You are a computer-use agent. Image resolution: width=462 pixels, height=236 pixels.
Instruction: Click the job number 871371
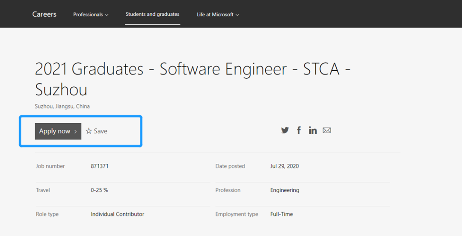point(100,166)
